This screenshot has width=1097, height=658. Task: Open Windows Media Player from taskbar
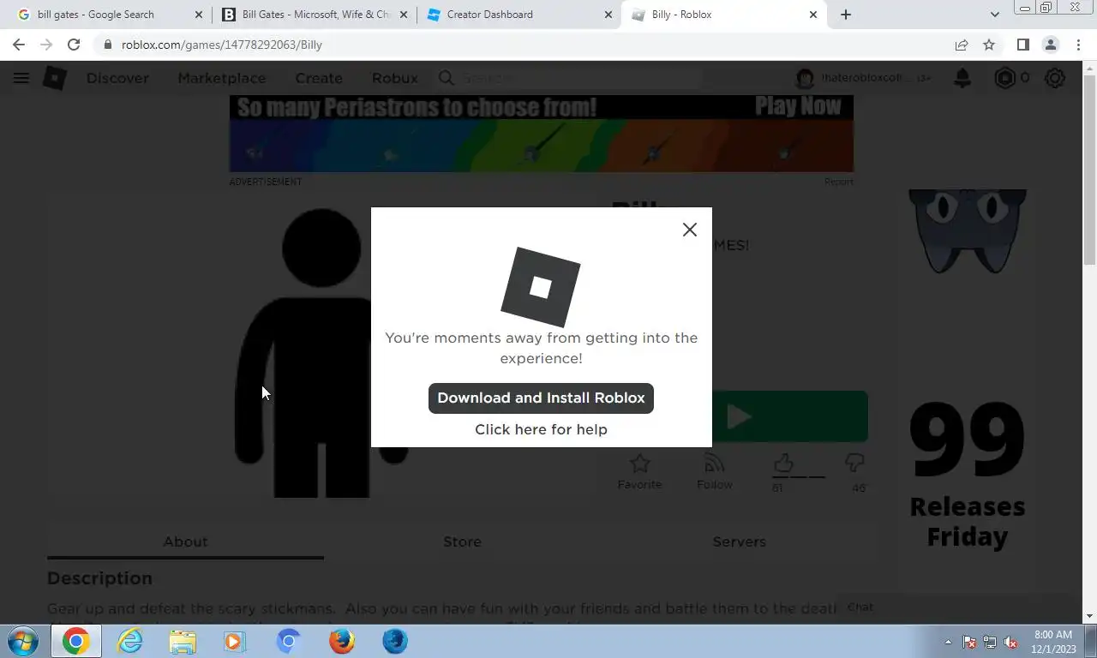click(x=235, y=641)
